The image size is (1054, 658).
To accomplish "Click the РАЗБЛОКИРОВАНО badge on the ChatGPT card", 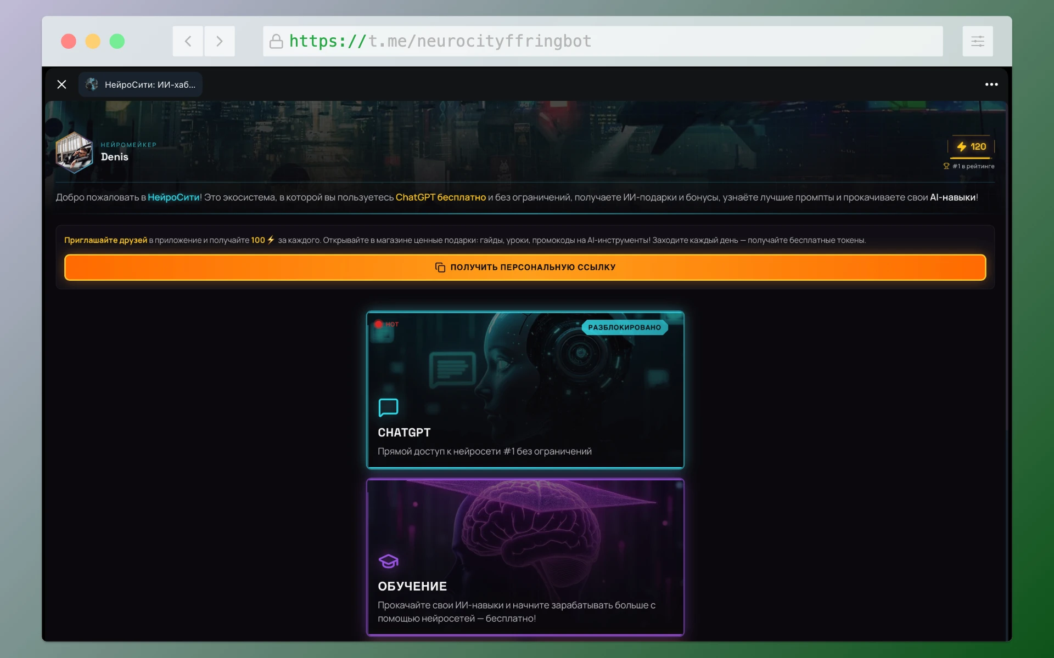I will pyautogui.click(x=625, y=327).
